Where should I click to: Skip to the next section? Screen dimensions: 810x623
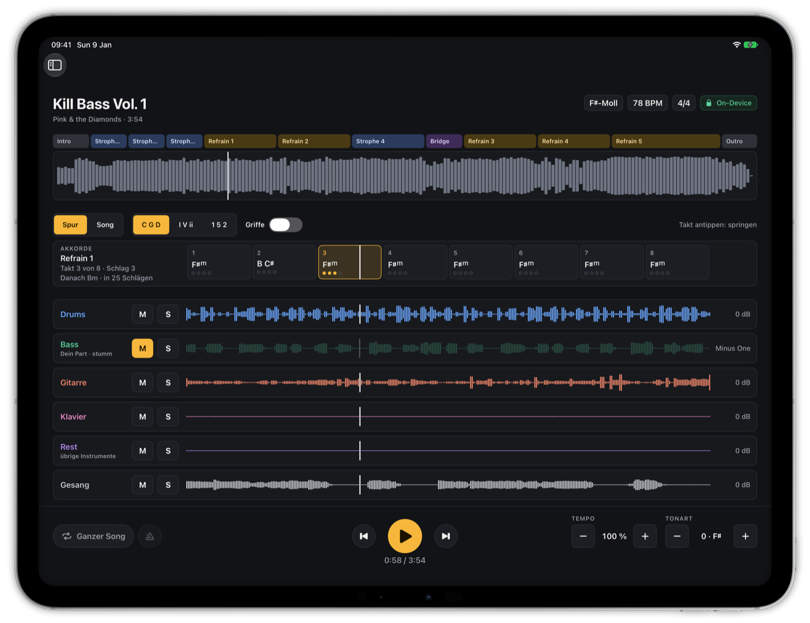(445, 536)
